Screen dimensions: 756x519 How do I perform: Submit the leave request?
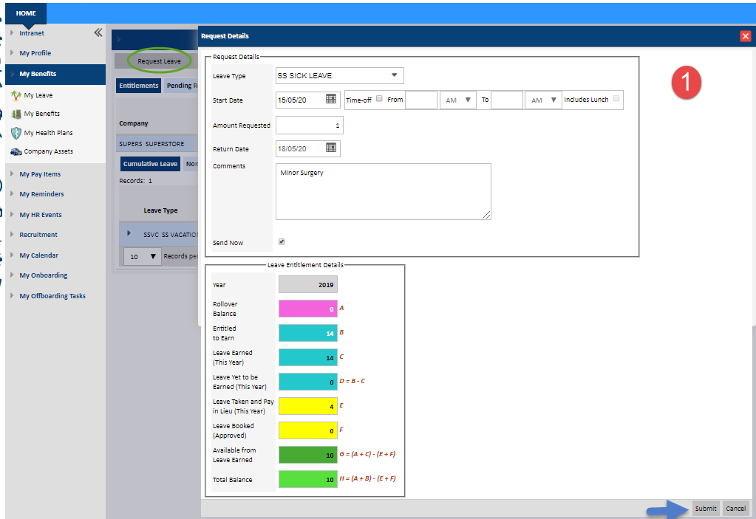coord(706,509)
